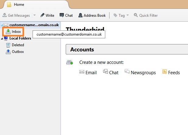Viewport: 188px width, 135px height.
Task: Open the Get Messages dropdown arrow
Action: pyautogui.click(x=34, y=15)
